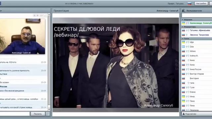Click the flag icon beside Анна Россия
This screenshot has width=212, height=119.
(x=183, y=69)
